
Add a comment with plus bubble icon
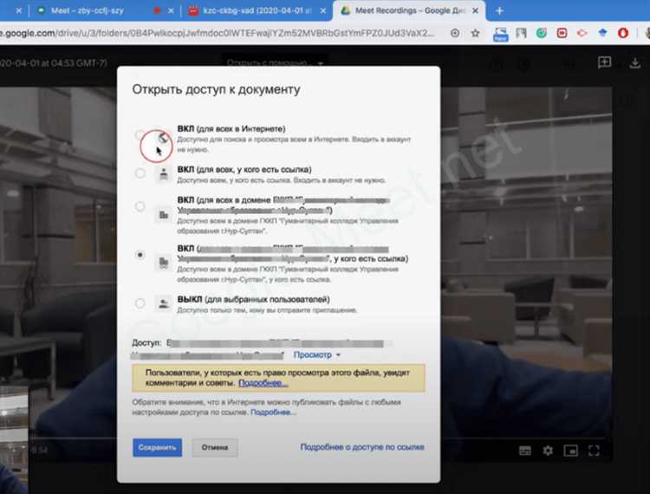pos(604,62)
